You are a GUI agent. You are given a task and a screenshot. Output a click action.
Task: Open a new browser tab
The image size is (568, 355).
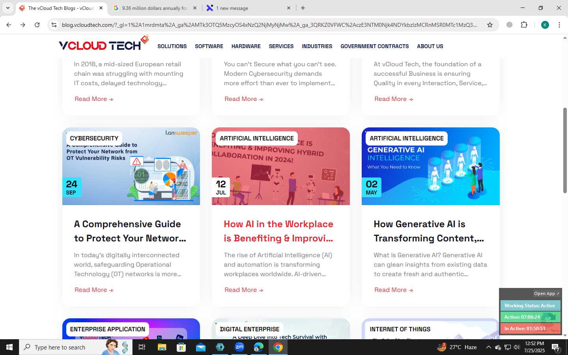point(303,8)
